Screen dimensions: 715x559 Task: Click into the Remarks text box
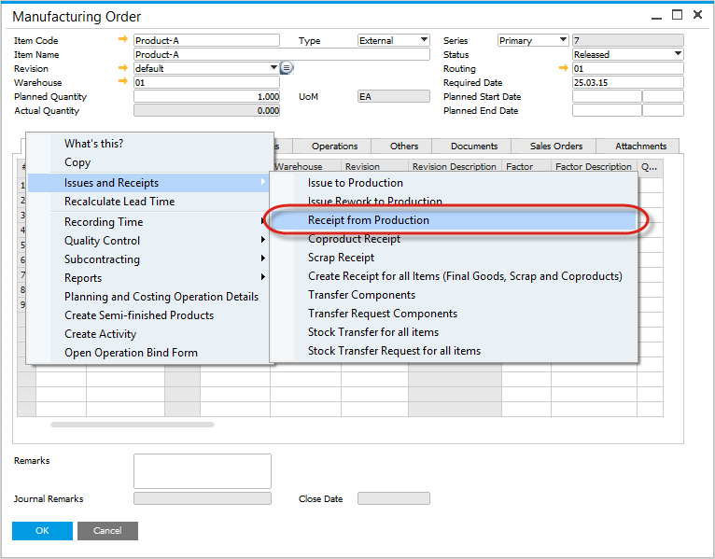point(202,471)
